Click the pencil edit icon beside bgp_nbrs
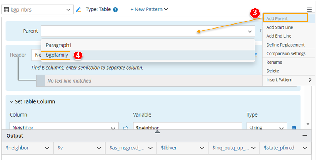The width and height of the screenshot is (316, 161). pos(78,10)
